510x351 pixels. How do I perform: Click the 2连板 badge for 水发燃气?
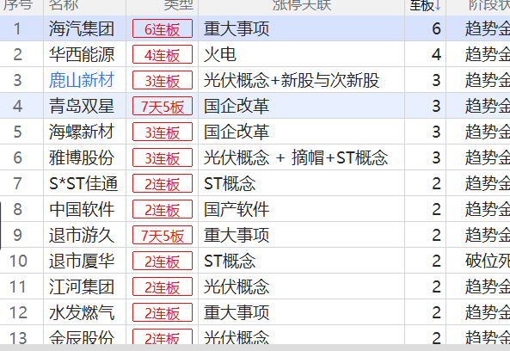coord(163,312)
